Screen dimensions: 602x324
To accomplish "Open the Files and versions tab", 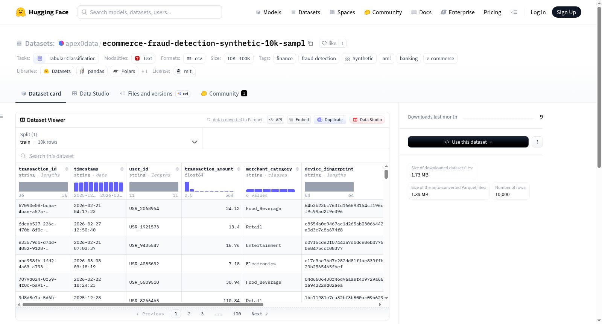I will pos(155,94).
